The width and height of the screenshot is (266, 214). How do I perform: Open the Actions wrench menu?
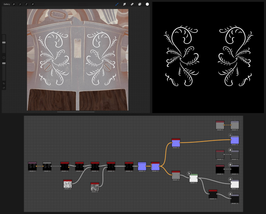[14, 4]
